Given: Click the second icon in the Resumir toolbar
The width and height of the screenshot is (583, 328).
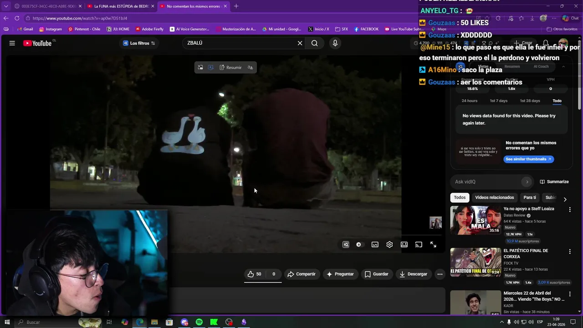Looking at the screenshot, I should pos(210,67).
